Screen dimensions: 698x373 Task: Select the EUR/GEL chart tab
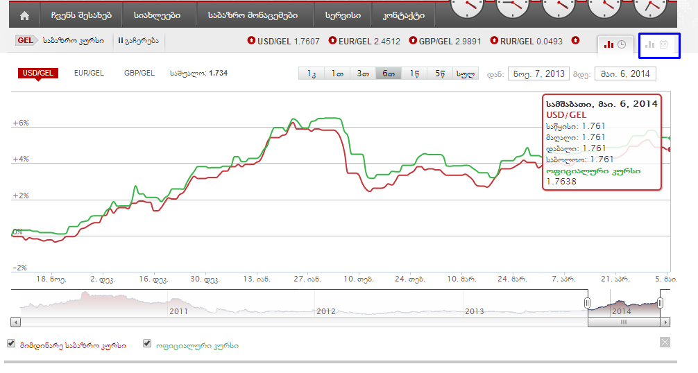89,73
